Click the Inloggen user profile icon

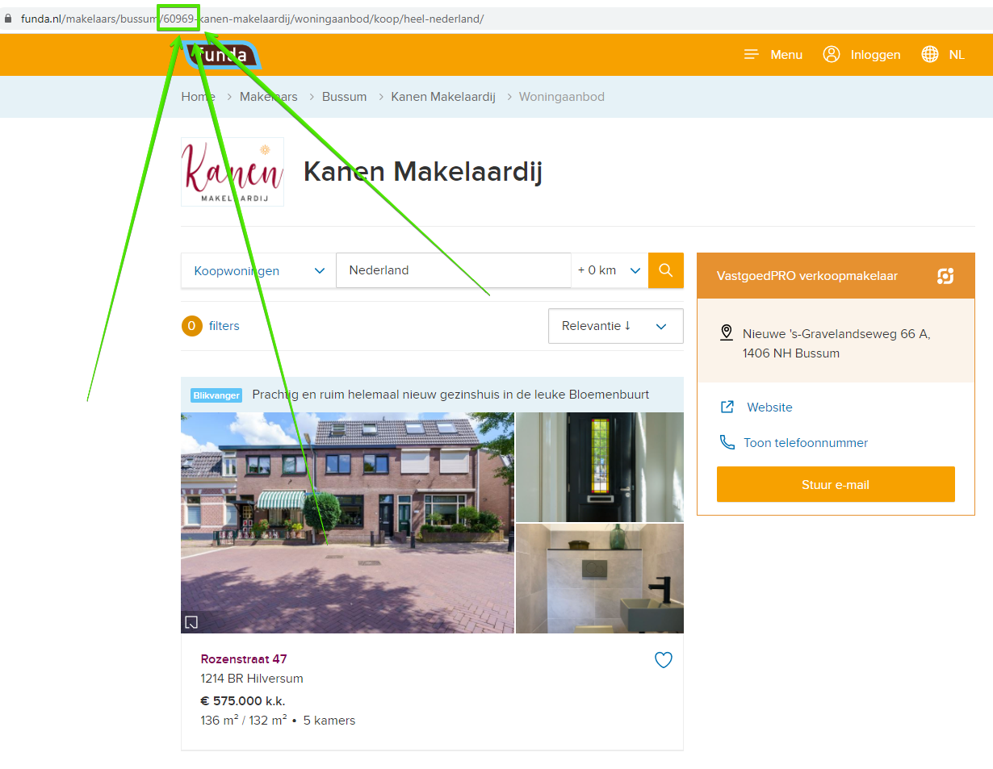tap(832, 54)
